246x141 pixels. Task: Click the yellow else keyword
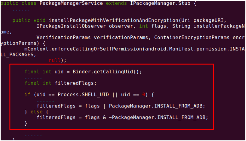click(x=37, y=112)
